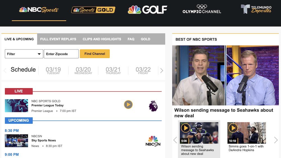Image resolution: width=281 pixels, height=158 pixels.
Task: Open Sky Sports News thumbnail
Action: point(17,141)
